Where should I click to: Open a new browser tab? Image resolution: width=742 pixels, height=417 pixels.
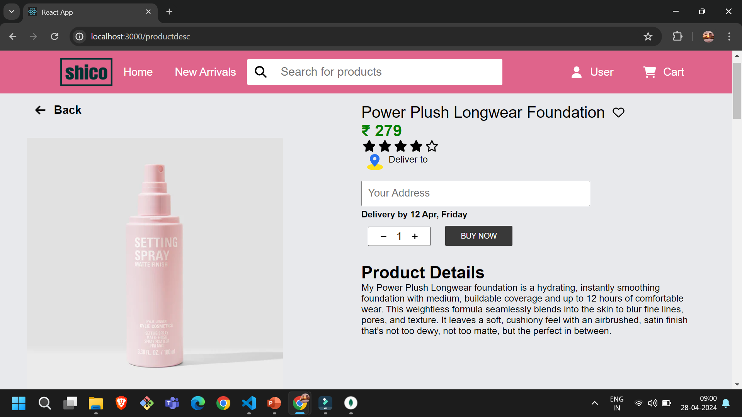point(169,12)
